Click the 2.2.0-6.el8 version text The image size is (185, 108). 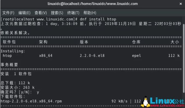pos(92,56)
